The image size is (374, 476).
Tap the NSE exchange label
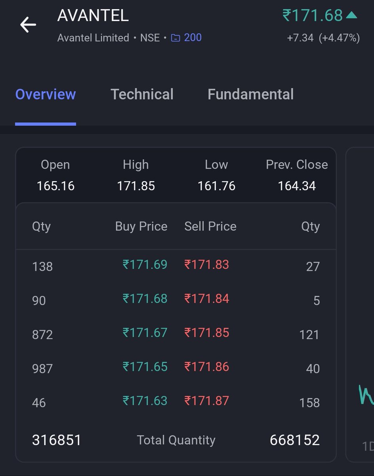[x=150, y=38]
